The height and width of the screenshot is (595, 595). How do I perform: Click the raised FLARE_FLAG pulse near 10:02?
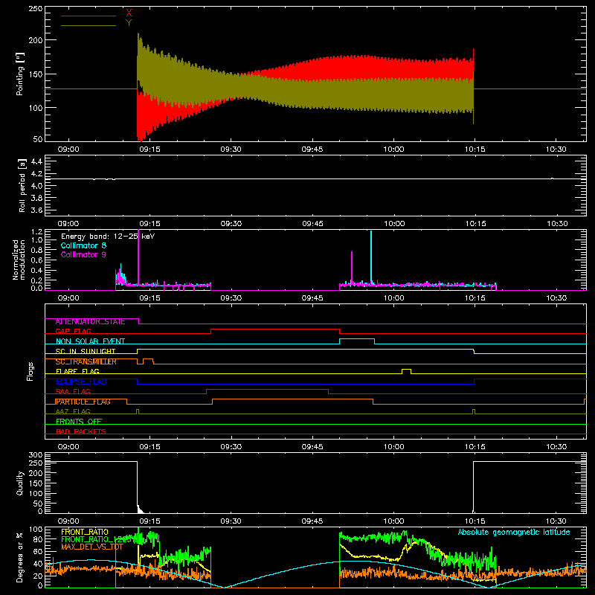coord(406,370)
